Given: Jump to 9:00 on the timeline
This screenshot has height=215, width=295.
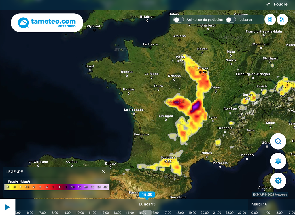Looking at the screenshot, I should pyautogui.click(x=67, y=213).
